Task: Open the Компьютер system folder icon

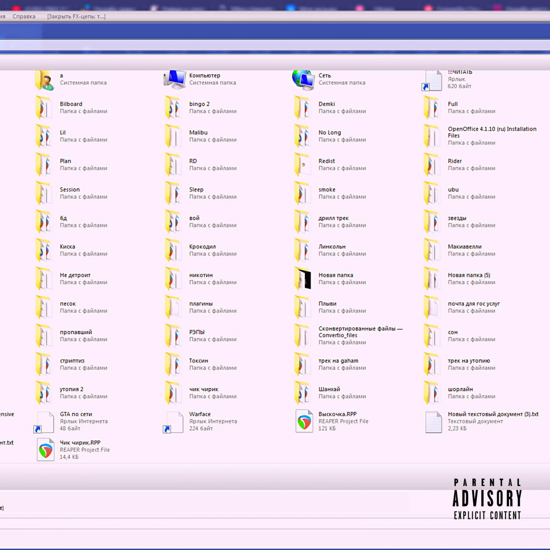Action: tap(175, 79)
